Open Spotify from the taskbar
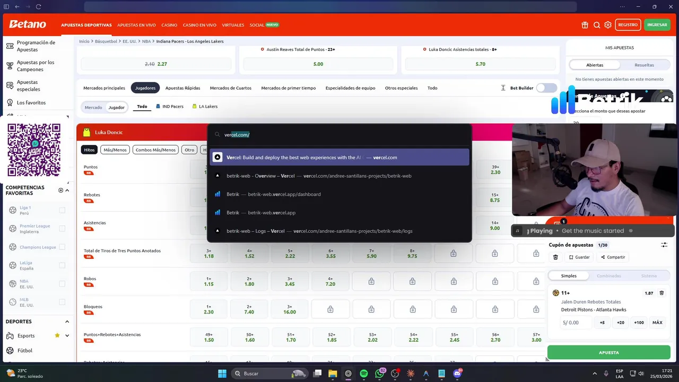This screenshot has height=382, width=679. coord(363,374)
